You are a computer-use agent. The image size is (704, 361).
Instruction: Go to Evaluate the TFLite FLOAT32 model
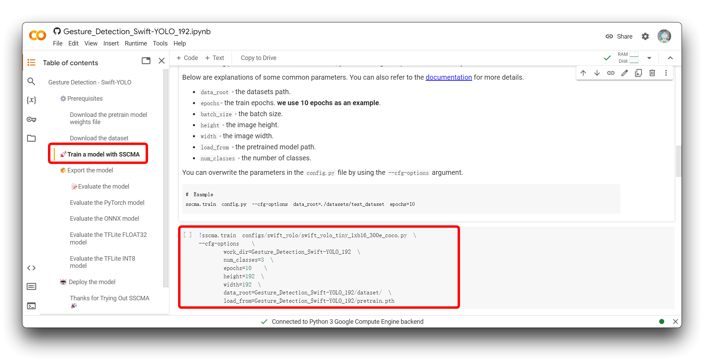tap(108, 238)
